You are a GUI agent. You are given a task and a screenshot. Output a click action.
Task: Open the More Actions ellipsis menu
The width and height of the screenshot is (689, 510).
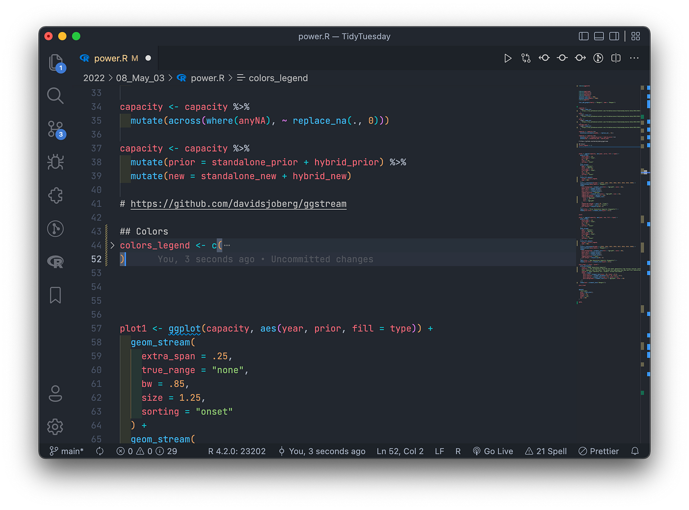[x=634, y=58]
